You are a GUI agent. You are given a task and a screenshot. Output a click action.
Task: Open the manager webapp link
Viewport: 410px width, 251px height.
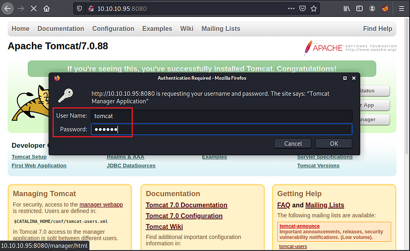click(x=101, y=204)
